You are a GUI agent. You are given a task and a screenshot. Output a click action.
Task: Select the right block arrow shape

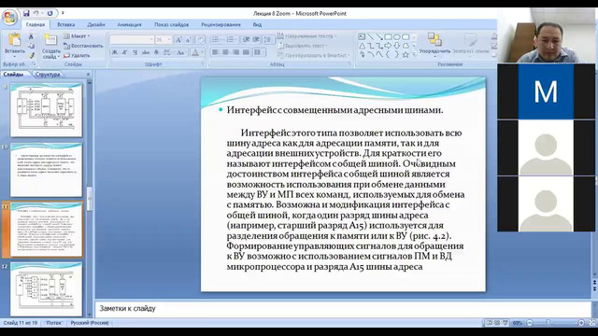pyautogui.click(x=388, y=46)
